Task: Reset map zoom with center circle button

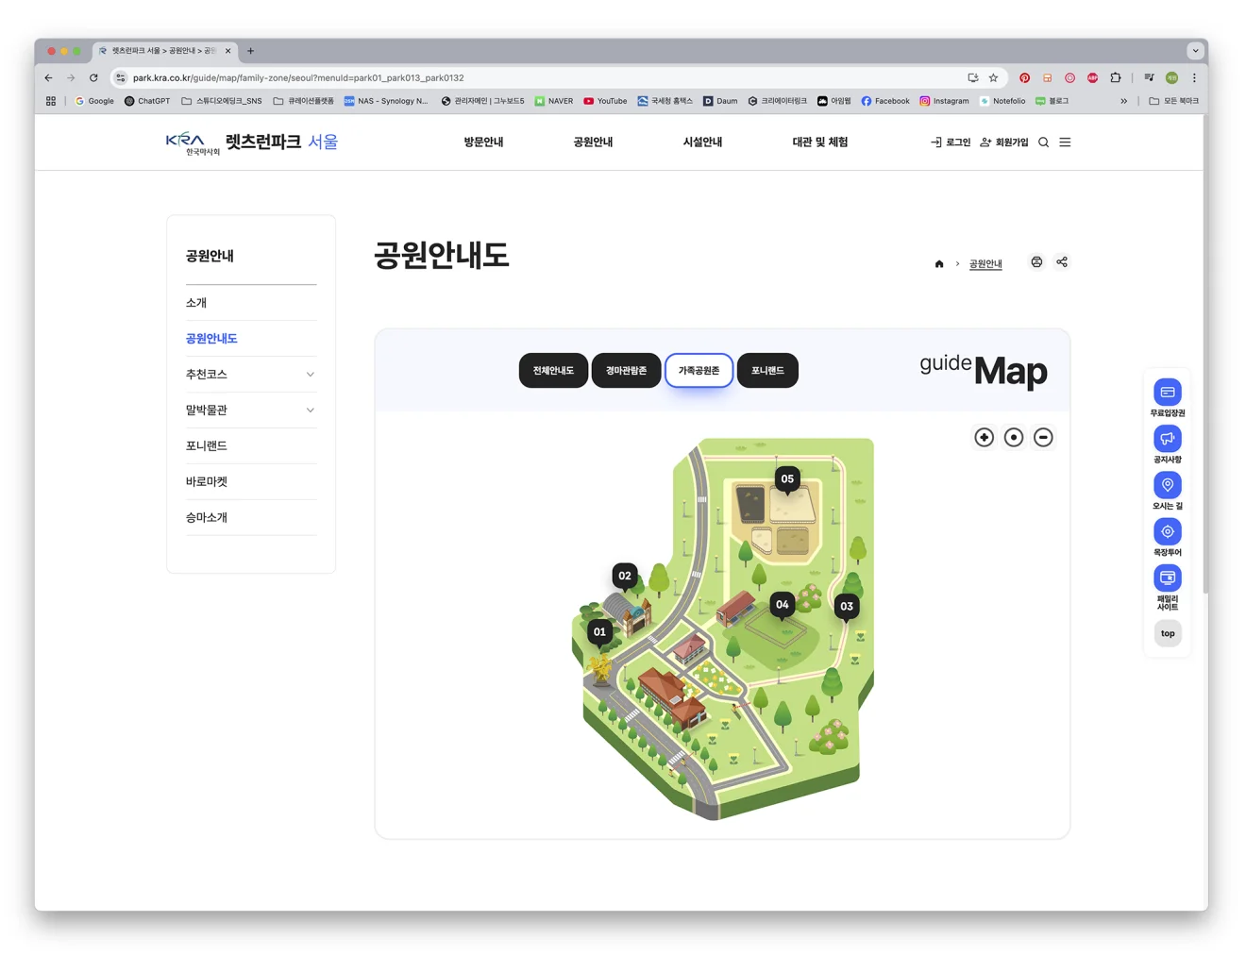Action: click(1014, 437)
